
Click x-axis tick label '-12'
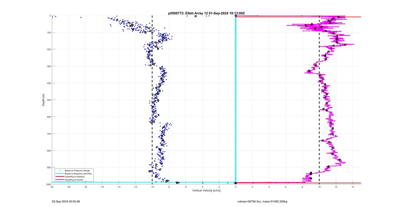[135, 187]
